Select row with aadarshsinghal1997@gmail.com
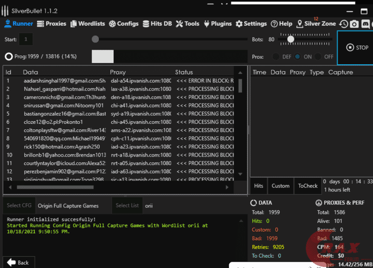Image resolution: width=373 pixels, height=268 pixels. click(x=119, y=81)
